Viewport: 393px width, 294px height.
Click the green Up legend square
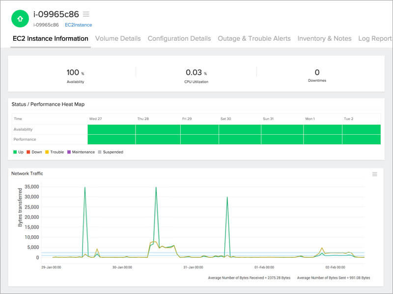pos(15,152)
